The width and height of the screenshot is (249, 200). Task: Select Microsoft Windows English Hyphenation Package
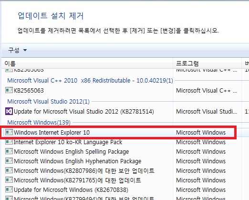pyautogui.click(x=77, y=161)
